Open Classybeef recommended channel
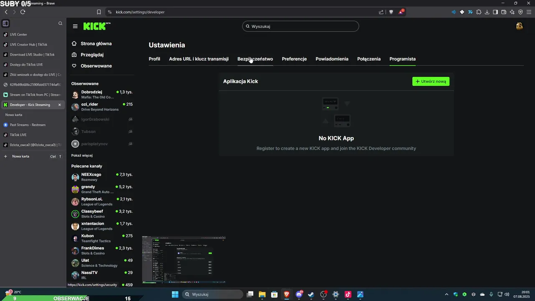The height and width of the screenshot is (301, 535). click(102, 214)
